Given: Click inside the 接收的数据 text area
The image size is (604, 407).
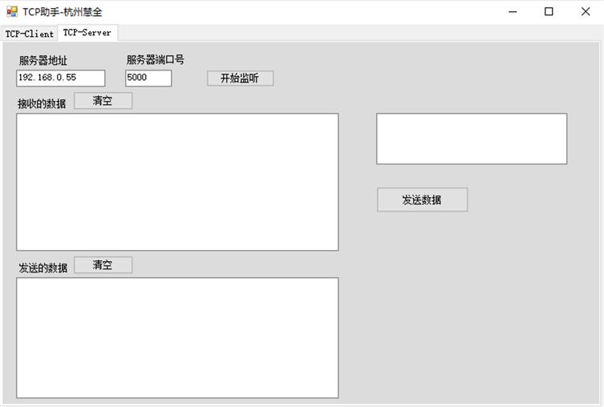Looking at the screenshot, I should pos(177,182).
